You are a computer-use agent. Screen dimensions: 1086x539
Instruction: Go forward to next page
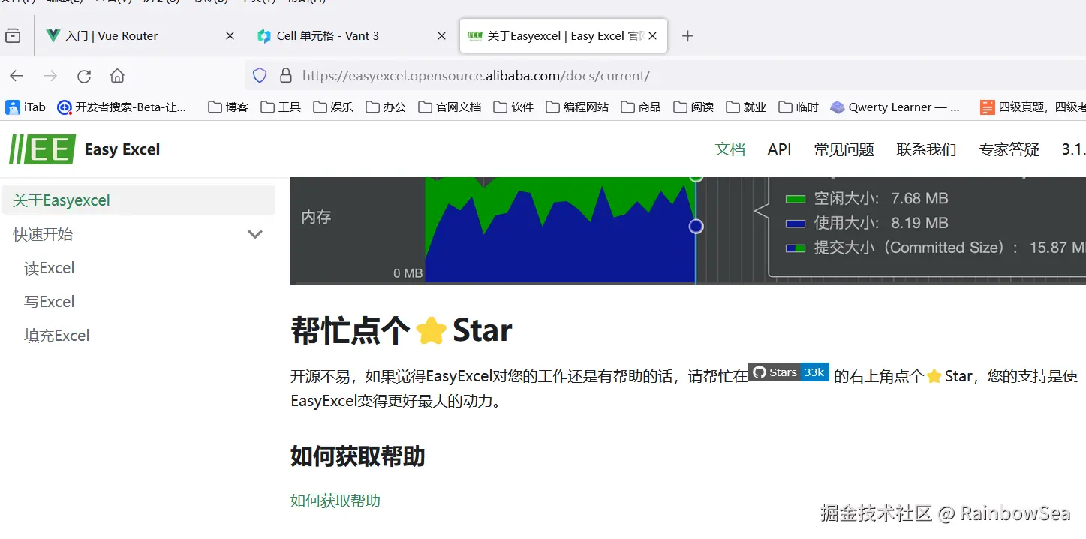click(50, 76)
